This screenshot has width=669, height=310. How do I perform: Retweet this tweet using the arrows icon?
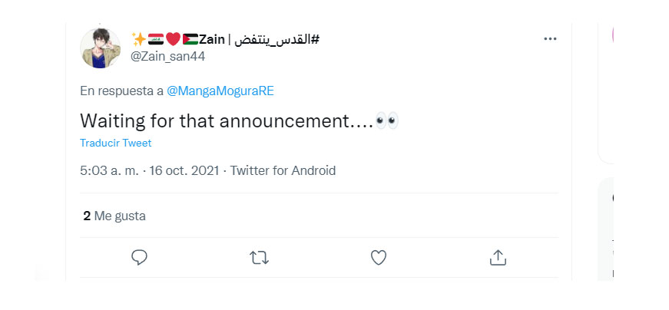pos(260,258)
